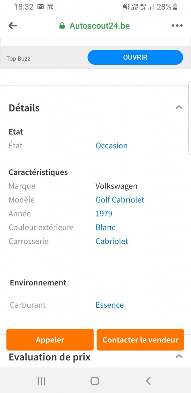Open the Occasion état link

[x=112, y=146]
